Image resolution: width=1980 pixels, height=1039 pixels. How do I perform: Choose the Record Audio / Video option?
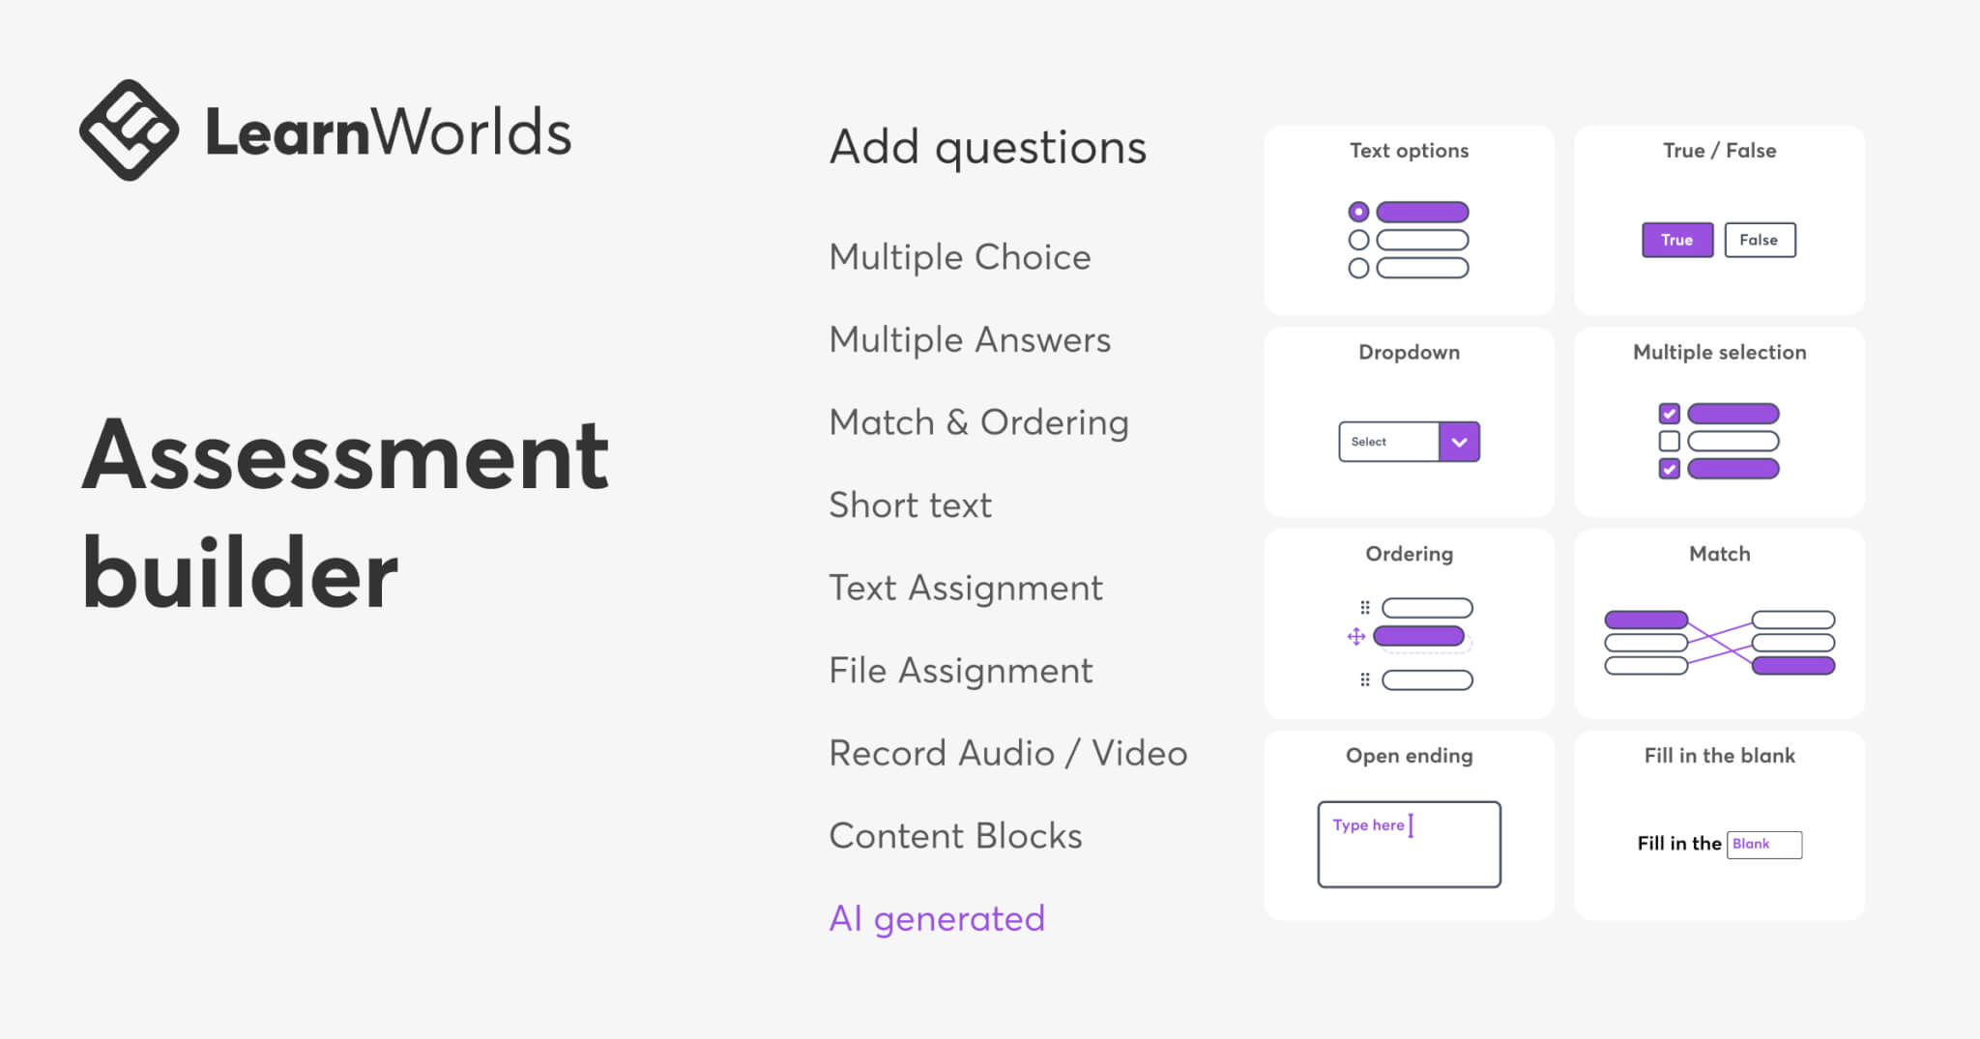[1007, 753]
